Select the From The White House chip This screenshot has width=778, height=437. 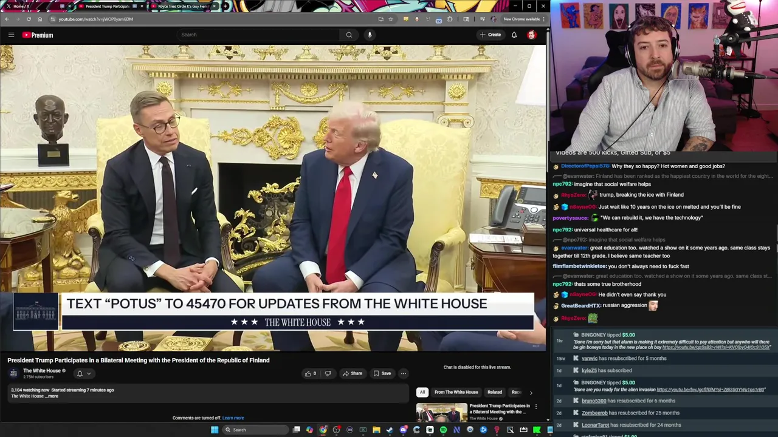point(456,392)
